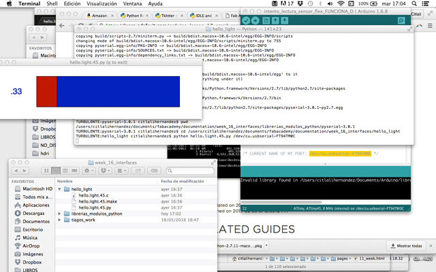Click 11_week.html in the bottom path bar
The image size is (436, 272).
[369, 258]
